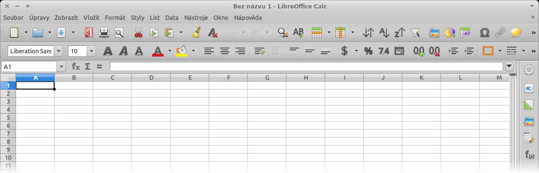The width and height of the screenshot is (539, 173).
Task: Toggle Bold text formatting
Action: [108, 51]
